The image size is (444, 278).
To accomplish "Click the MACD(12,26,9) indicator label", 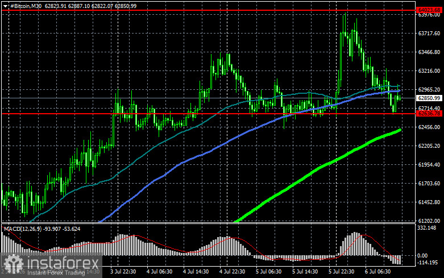I will 23,229.
